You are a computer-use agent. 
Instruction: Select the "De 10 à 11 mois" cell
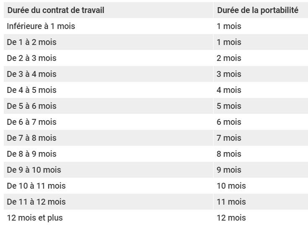36,186
